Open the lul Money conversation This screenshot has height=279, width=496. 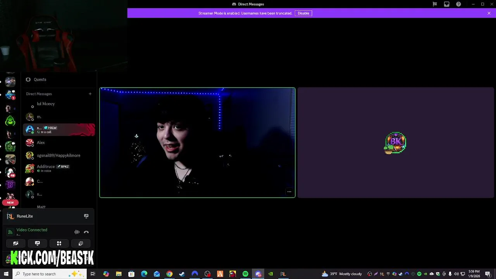[58, 104]
